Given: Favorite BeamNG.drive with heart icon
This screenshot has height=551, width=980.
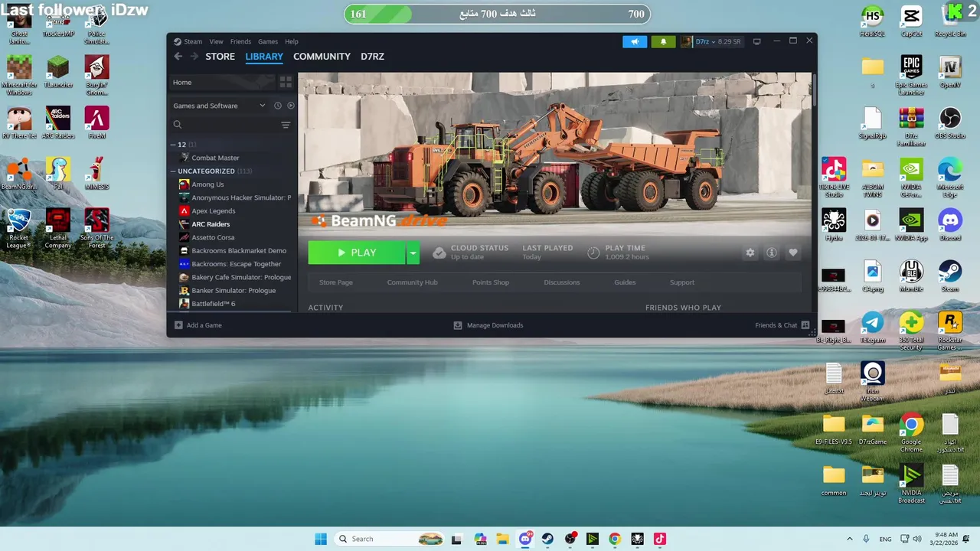Looking at the screenshot, I should coord(793,253).
